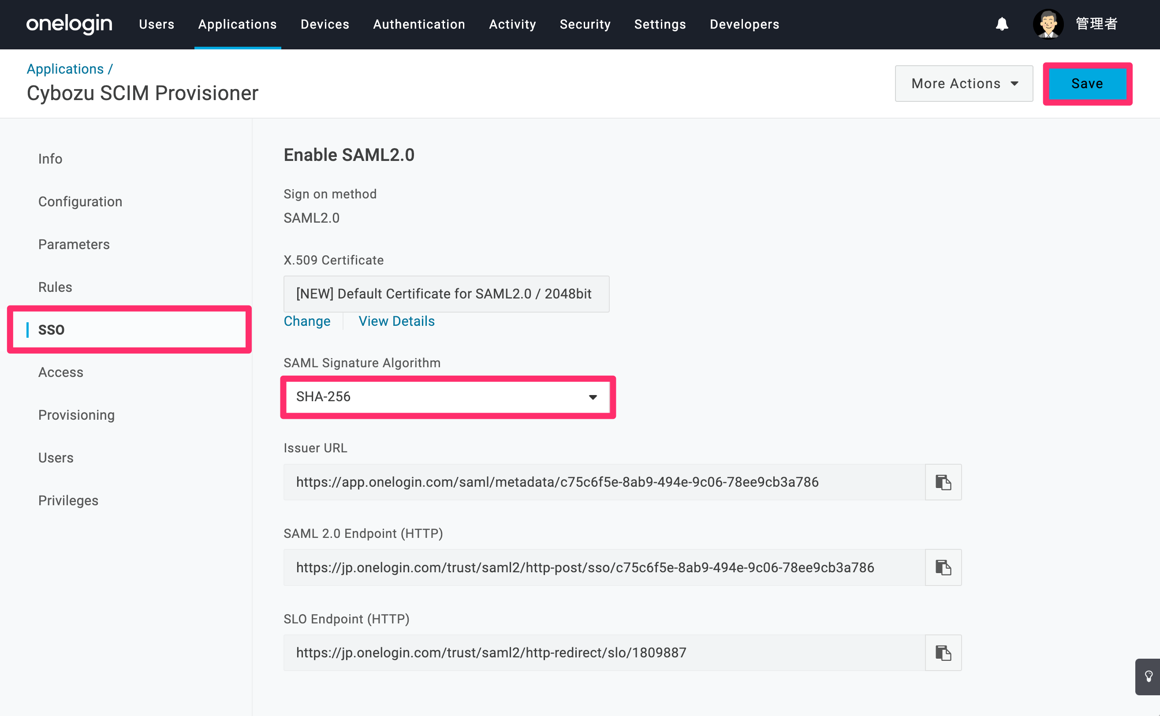1160x716 pixels.
Task: Open the Developers menu
Action: pos(744,24)
